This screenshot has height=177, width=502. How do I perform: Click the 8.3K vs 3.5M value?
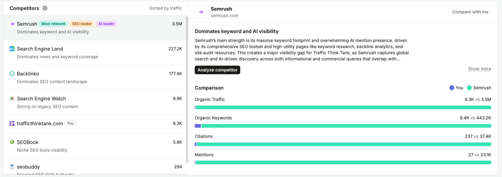478,100
